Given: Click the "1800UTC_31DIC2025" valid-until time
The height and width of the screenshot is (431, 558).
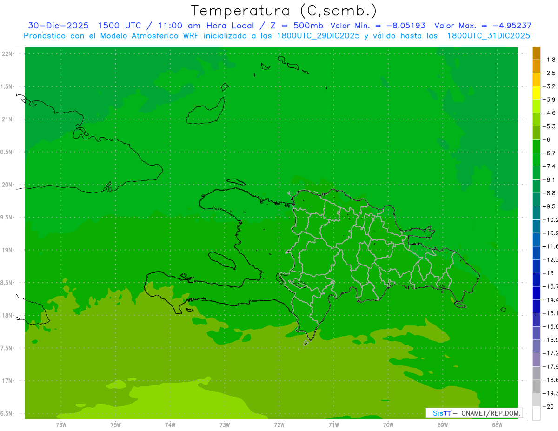Looking at the screenshot, I should coord(489,36).
